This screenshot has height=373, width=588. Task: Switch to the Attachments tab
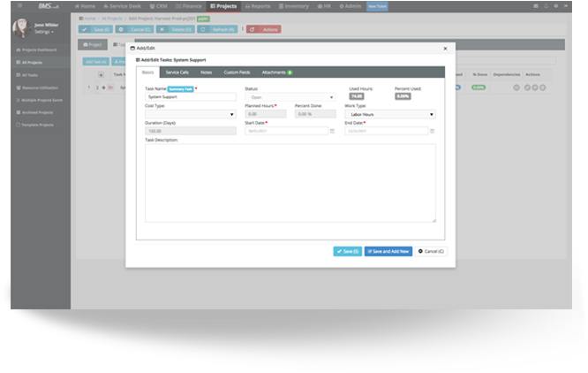[276, 72]
